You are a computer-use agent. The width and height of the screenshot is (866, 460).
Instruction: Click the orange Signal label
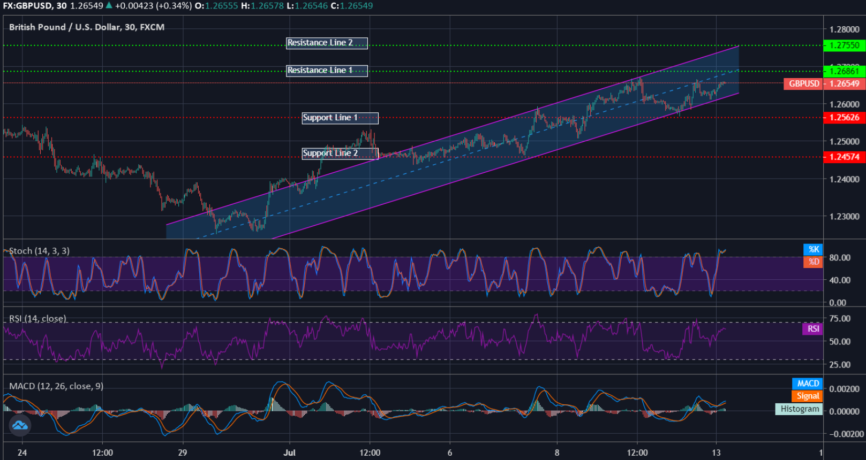coord(807,396)
